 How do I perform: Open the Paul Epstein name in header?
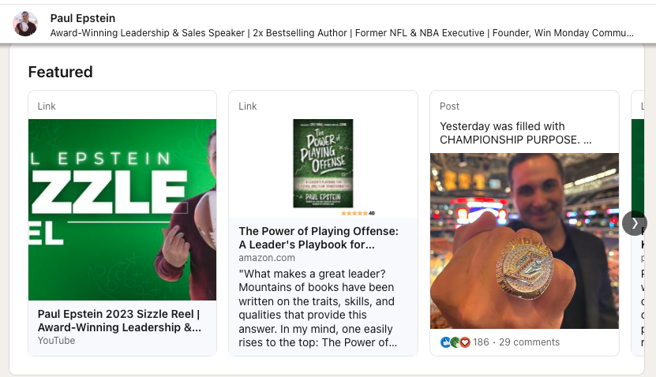pyautogui.click(x=83, y=18)
